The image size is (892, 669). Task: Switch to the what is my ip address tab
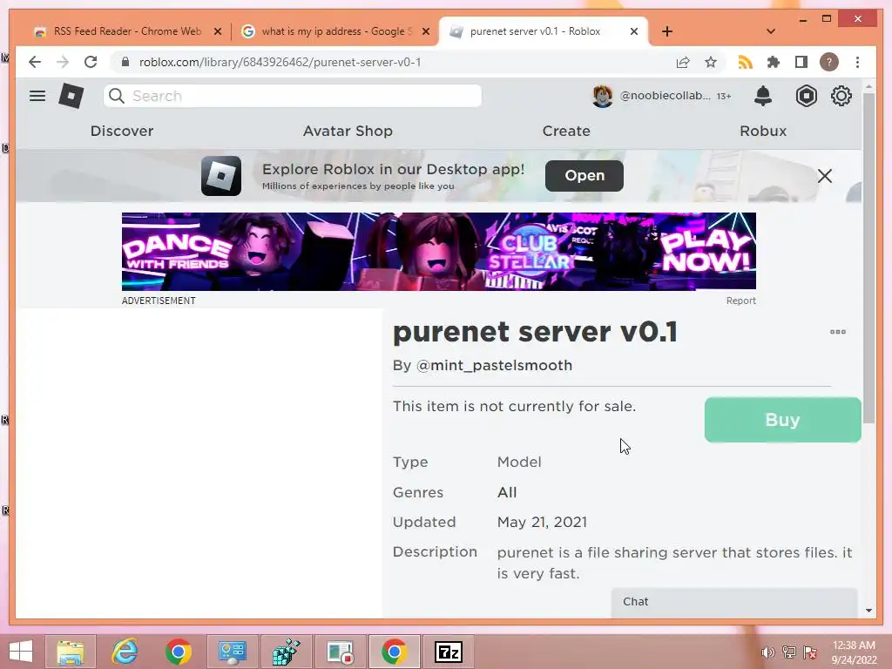click(x=333, y=32)
